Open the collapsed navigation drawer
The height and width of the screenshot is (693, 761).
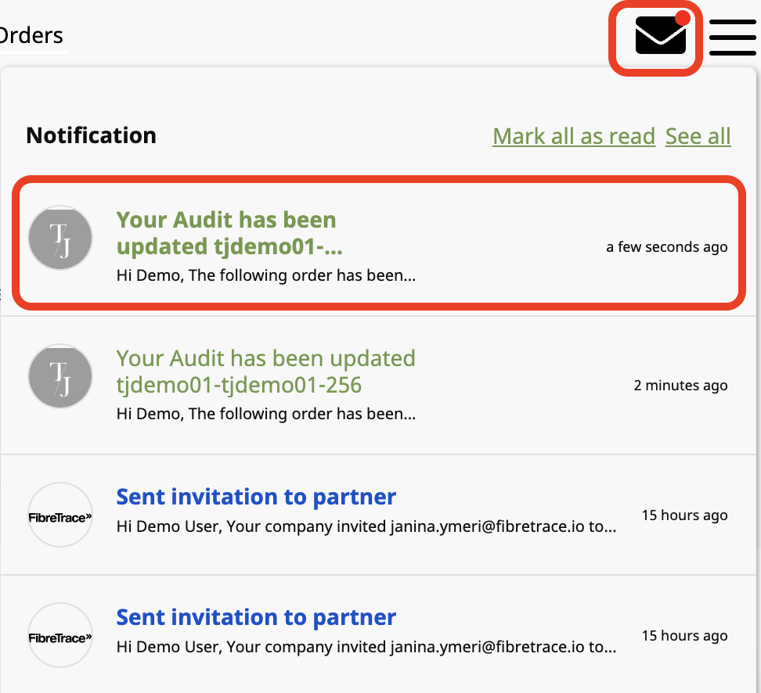tap(733, 37)
